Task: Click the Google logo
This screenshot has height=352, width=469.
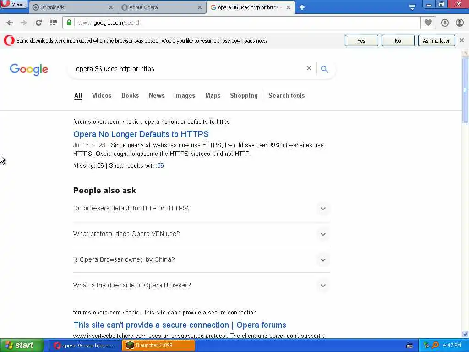Action: [x=29, y=70]
